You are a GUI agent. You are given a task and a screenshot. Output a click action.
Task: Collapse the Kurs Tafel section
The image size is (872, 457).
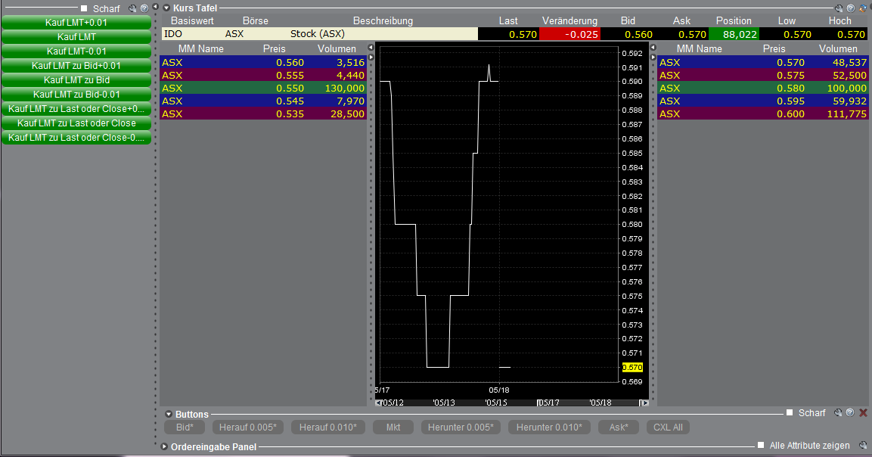point(166,8)
